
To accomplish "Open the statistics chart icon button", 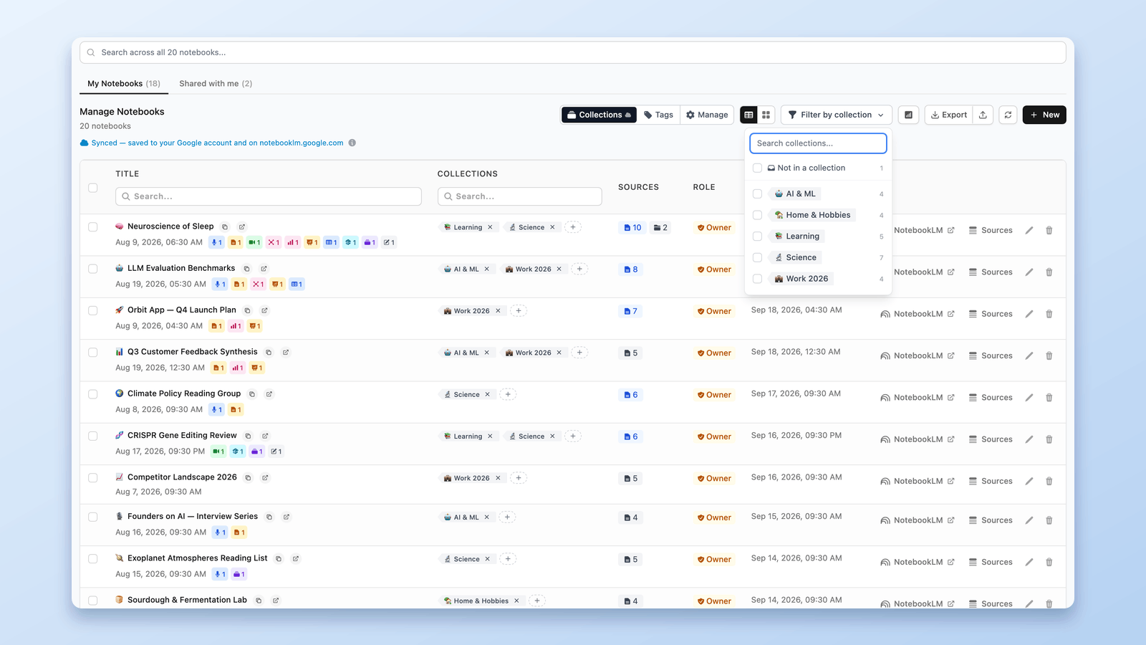I will (908, 115).
